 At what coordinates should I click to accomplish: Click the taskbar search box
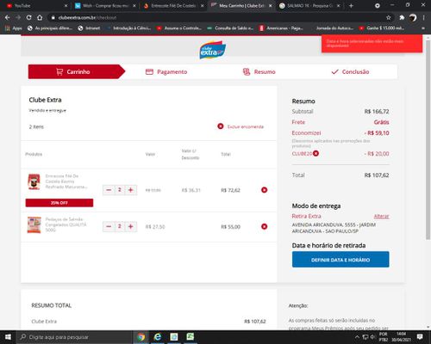(x=74, y=337)
